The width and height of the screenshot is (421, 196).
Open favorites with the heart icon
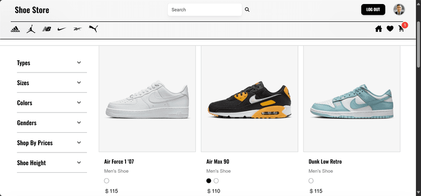coord(390,28)
